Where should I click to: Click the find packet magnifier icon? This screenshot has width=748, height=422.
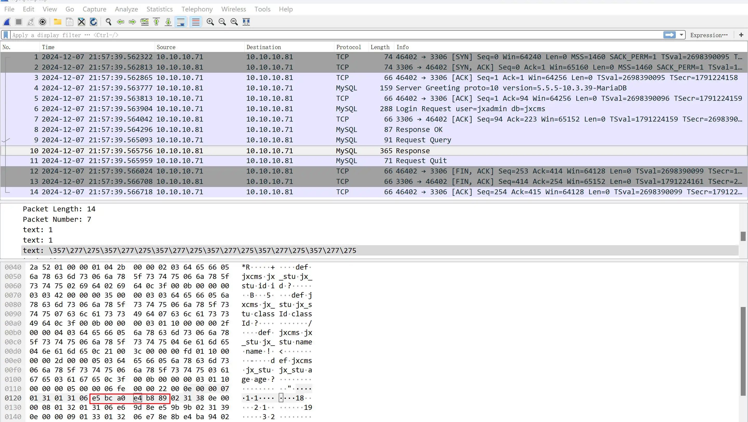108,22
